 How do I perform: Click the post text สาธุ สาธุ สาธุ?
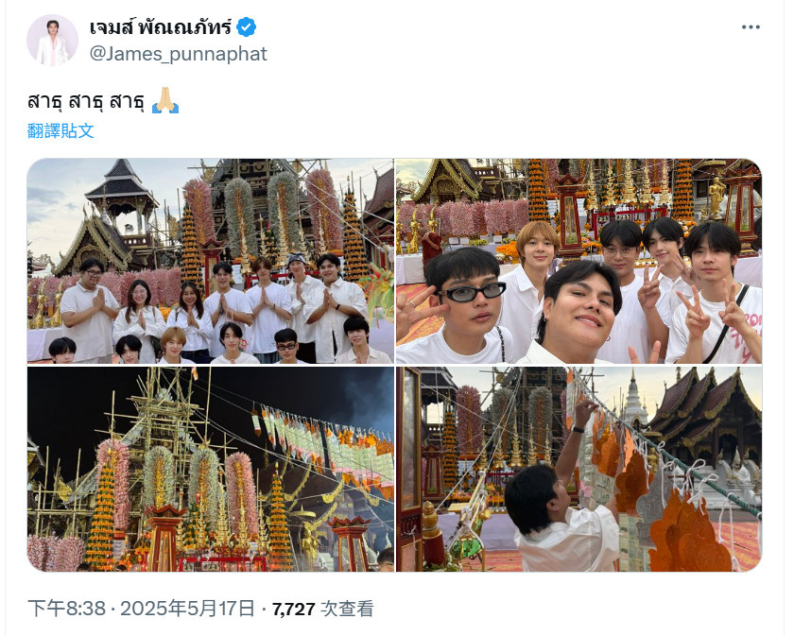[86, 101]
